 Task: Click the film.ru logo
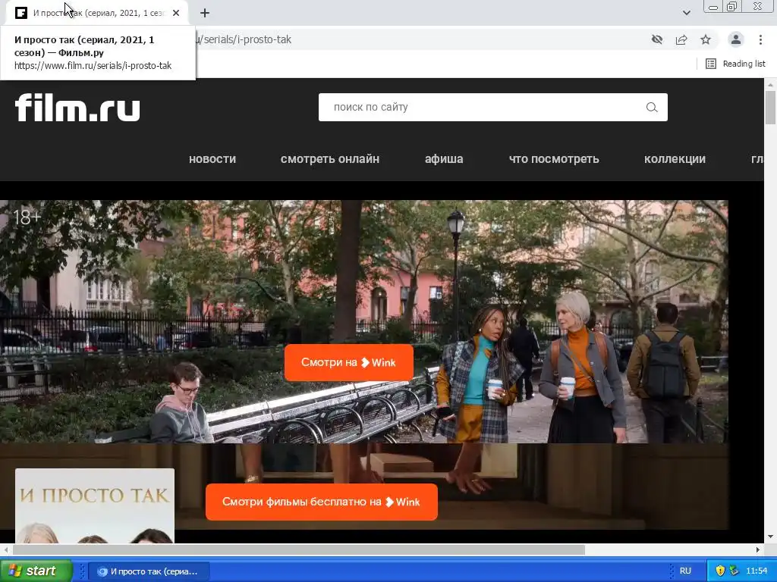point(77,108)
